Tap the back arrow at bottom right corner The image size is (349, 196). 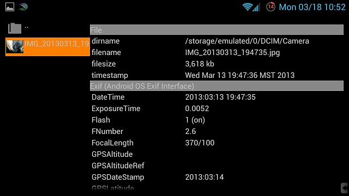(x=344, y=188)
